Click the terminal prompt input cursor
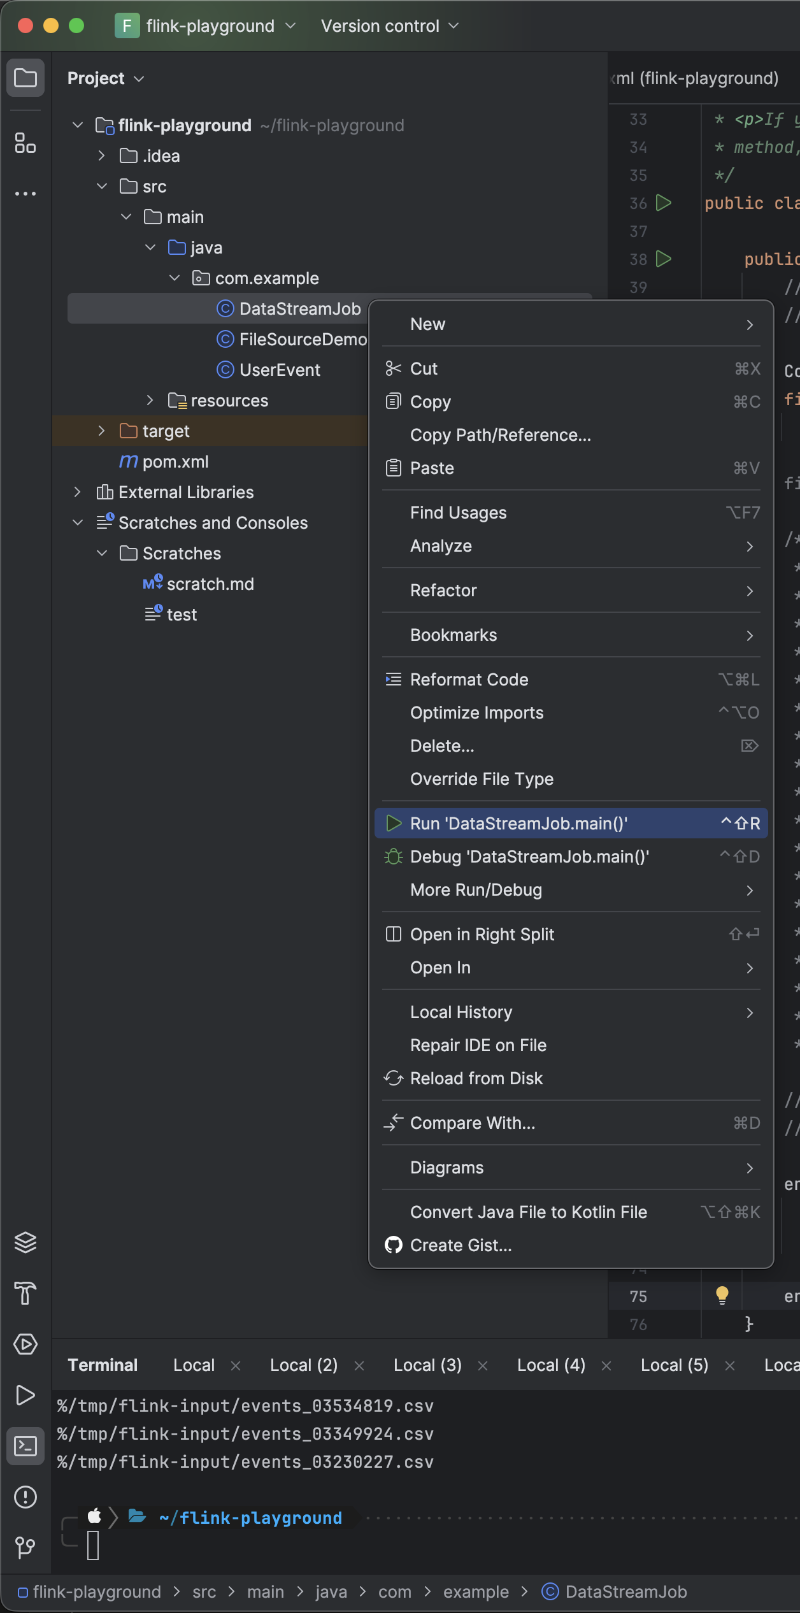The width and height of the screenshot is (800, 1613). pyautogui.click(x=93, y=1545)
